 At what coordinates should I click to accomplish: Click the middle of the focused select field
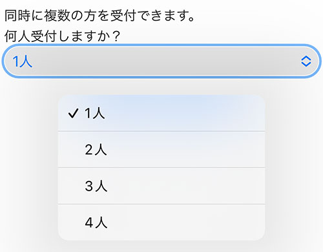[x=161, y=61]
